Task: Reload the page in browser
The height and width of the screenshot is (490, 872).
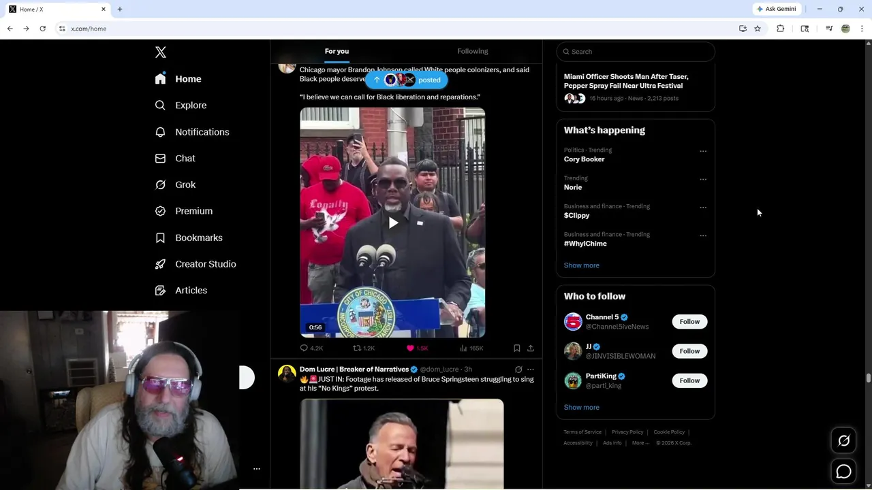Action: [42, 29]
